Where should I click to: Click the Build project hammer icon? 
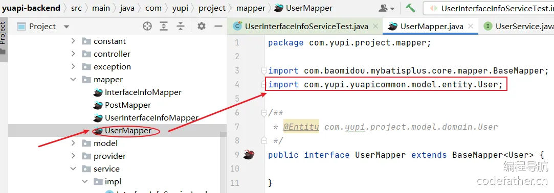(x=410, y=8)
